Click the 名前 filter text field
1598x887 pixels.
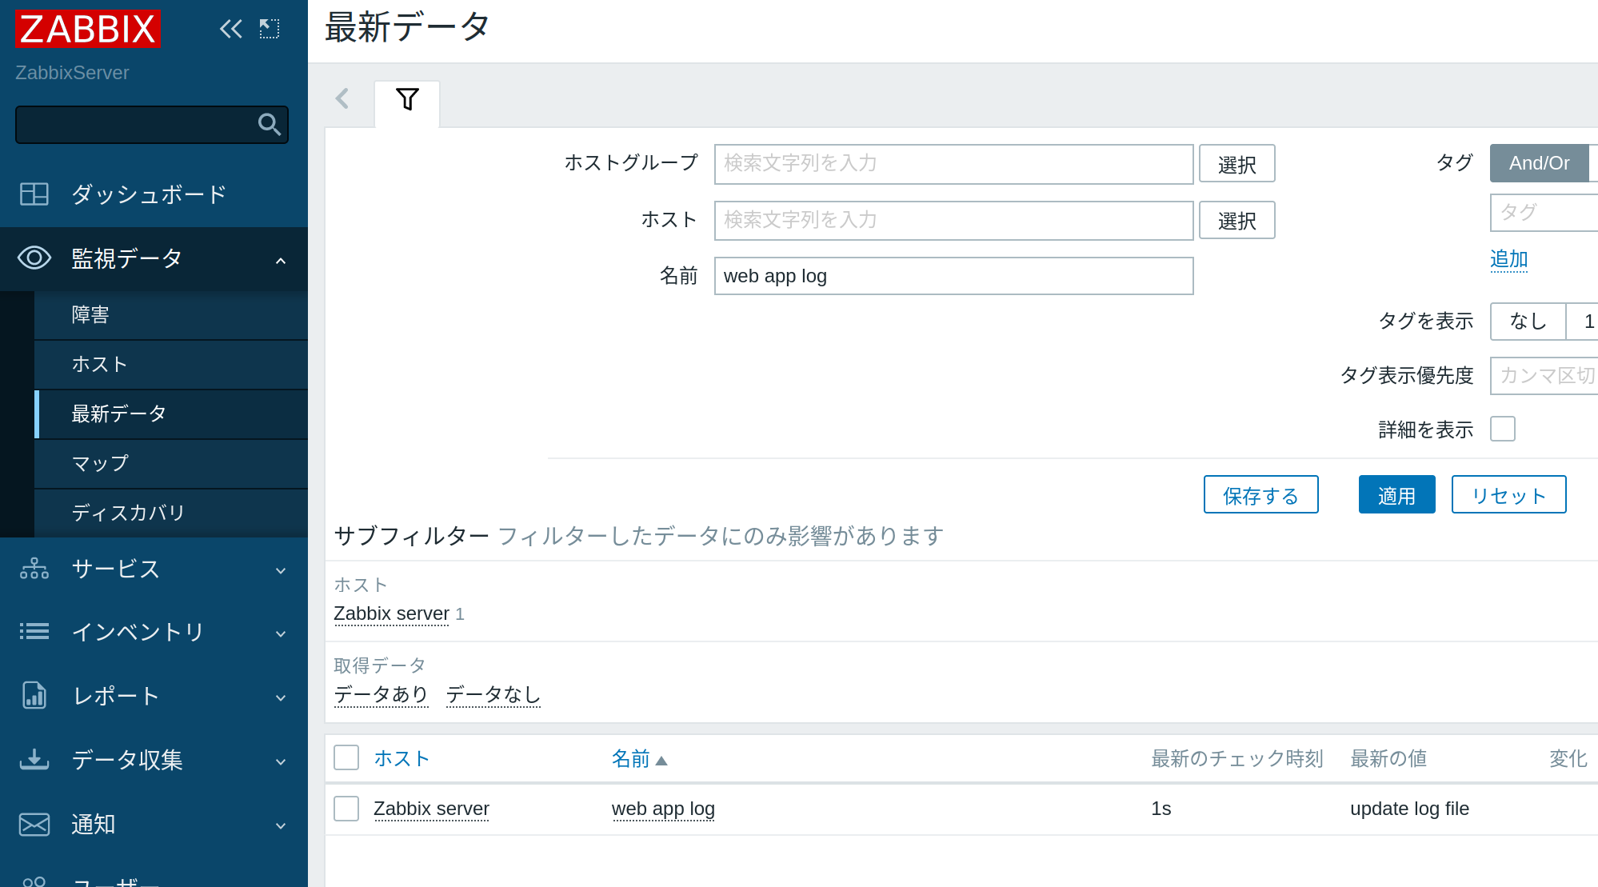(x=953, y=276)
